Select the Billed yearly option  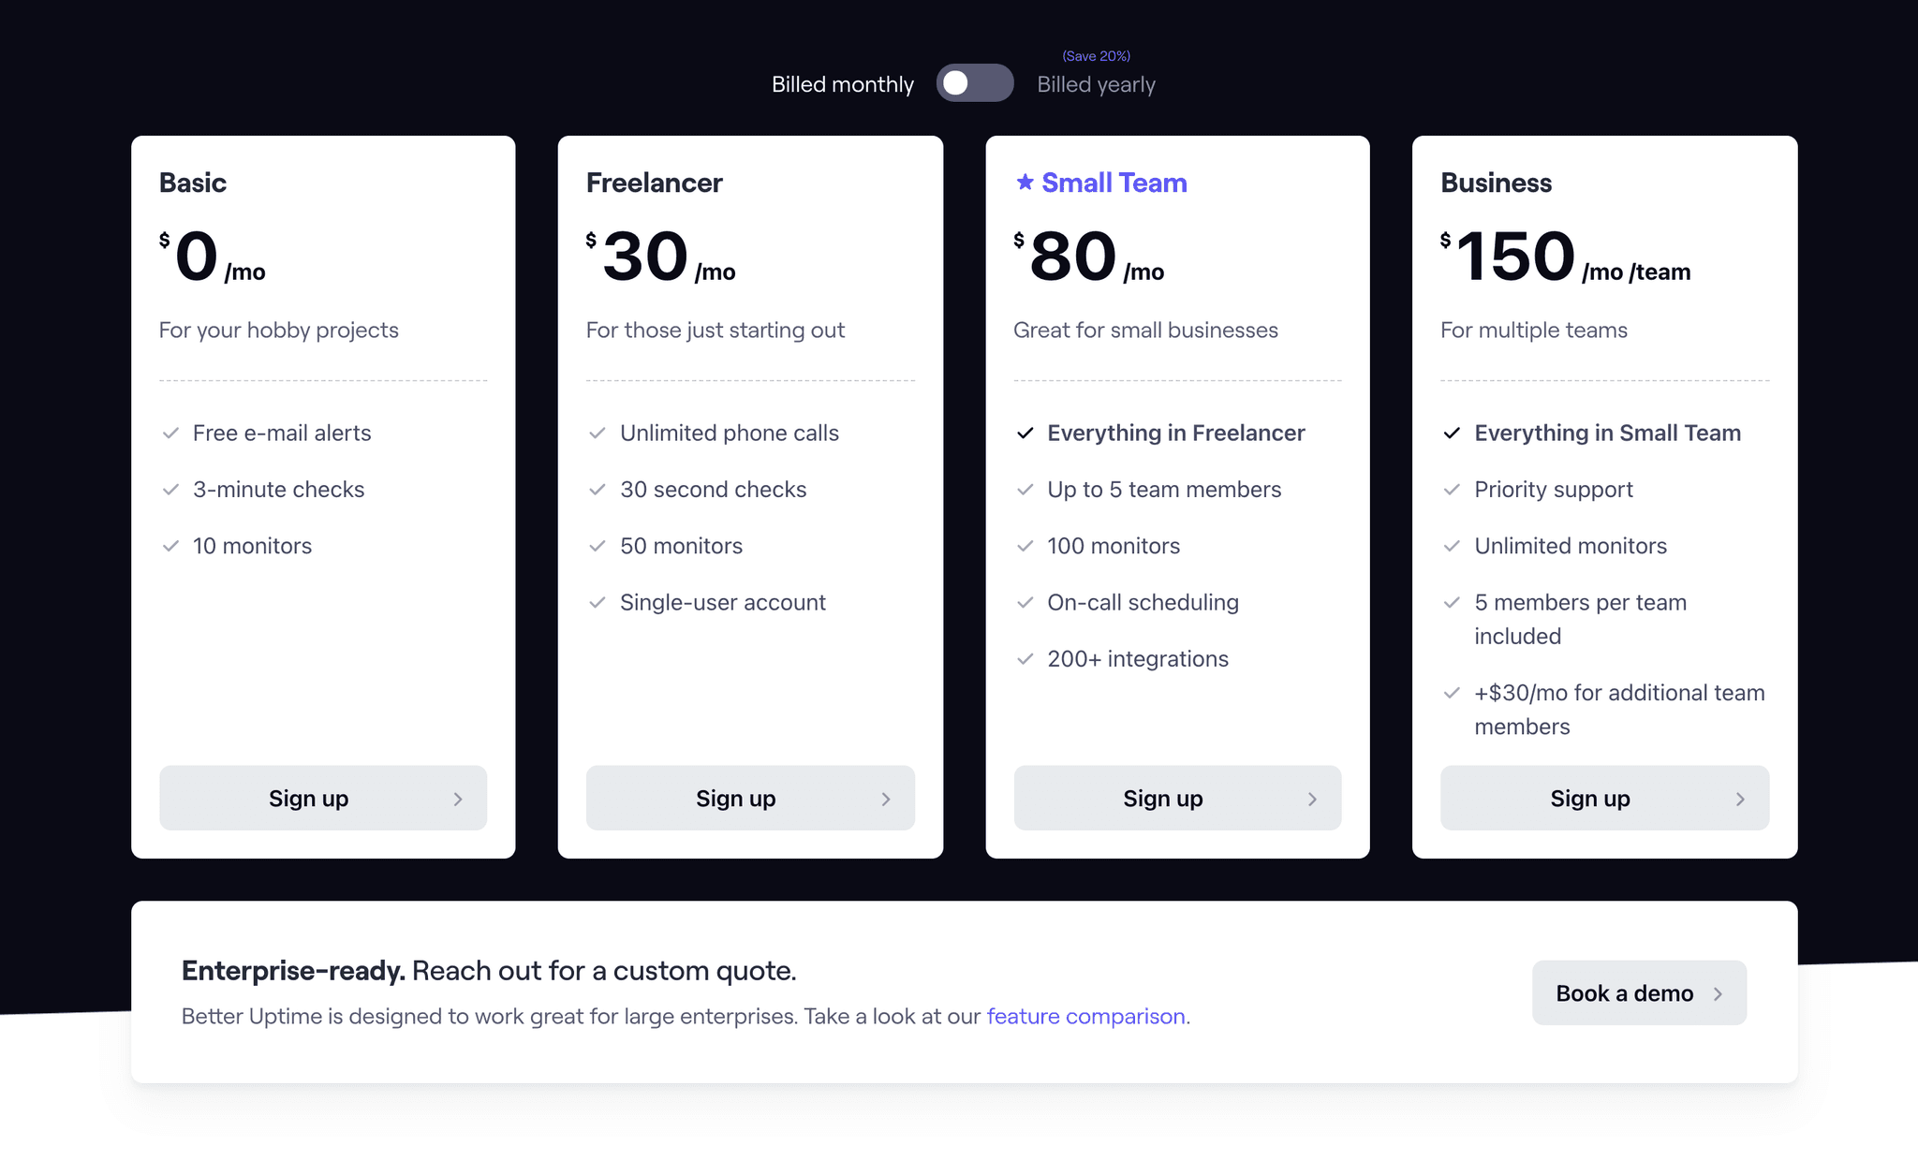(1096, 83)
